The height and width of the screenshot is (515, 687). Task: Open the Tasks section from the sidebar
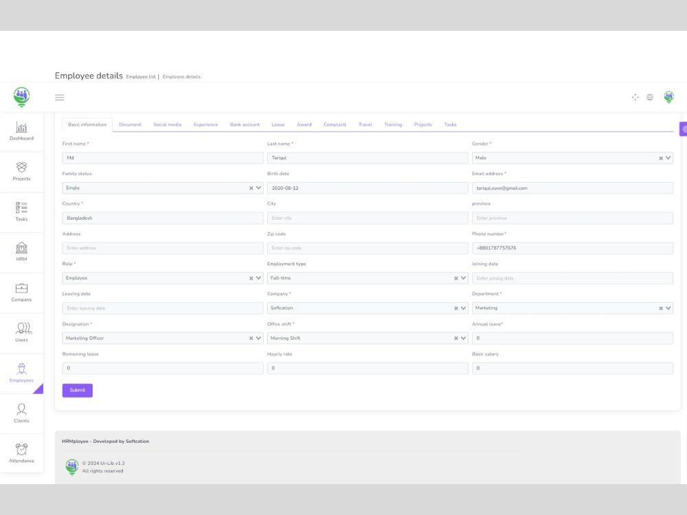click(x=21, y=214)
